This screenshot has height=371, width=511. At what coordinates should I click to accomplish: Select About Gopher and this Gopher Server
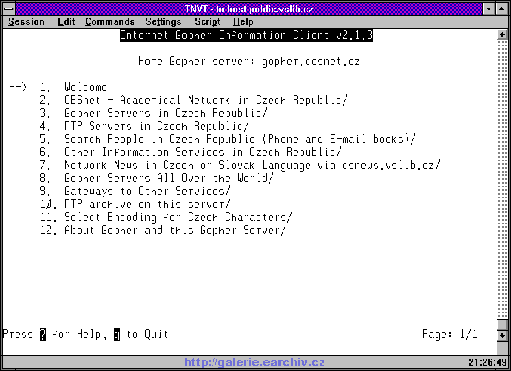click(x=175, y=230)
